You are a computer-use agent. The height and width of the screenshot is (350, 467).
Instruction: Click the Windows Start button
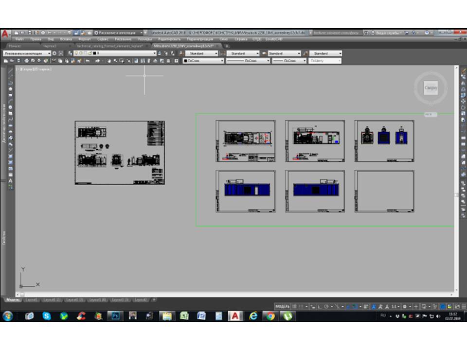coord(7,316)
